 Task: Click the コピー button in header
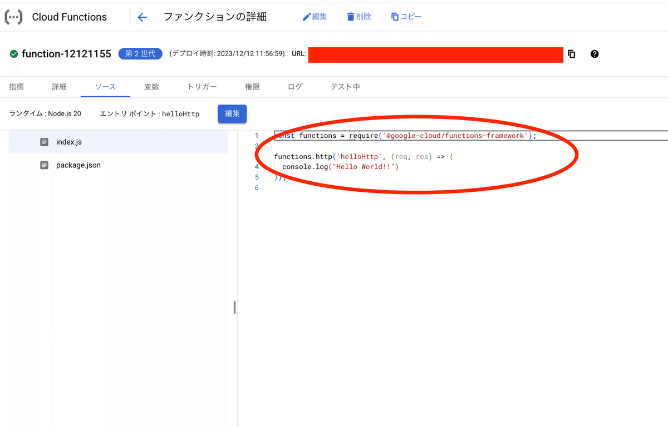pos(406,17)
